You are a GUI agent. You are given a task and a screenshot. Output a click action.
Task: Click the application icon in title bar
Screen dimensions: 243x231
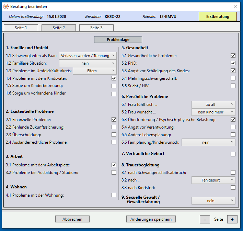(6, 7)
